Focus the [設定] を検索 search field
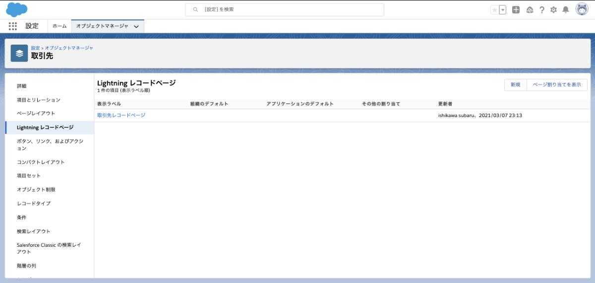Image resolution: width=595 pixels, height=283 pixels. click(x=285, y=10)
